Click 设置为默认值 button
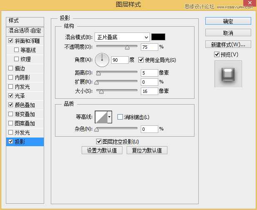 [x=102, y=150]
